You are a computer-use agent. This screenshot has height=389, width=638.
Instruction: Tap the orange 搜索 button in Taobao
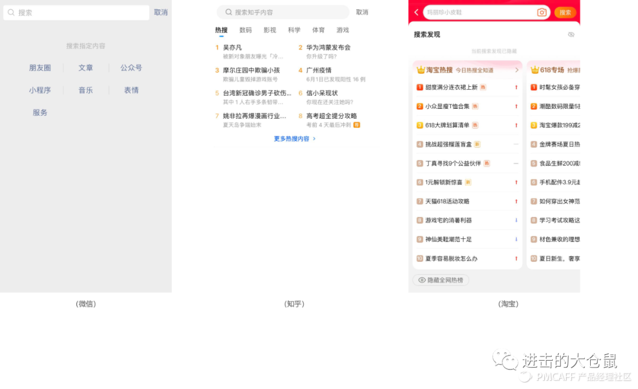point(565,12)
